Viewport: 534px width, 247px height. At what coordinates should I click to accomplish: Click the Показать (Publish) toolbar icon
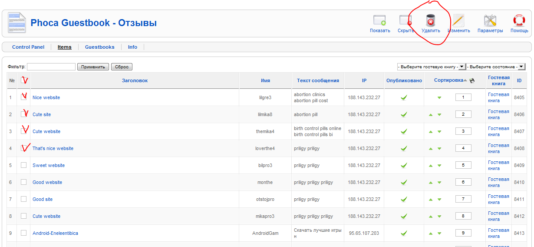(x=379, y=21)
